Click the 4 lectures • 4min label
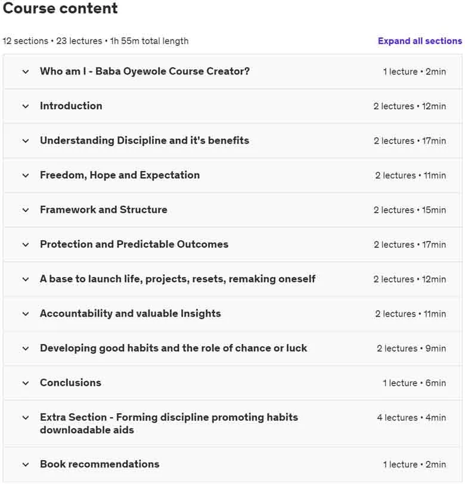Screen dimensions: 465x484 (x=411, y=418)
